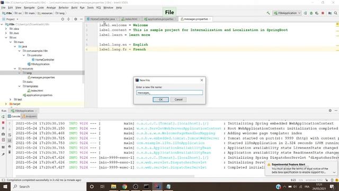Toggle soft-wrap in the console
This screenshot has height=191, width=339.
tap(10, 135)
